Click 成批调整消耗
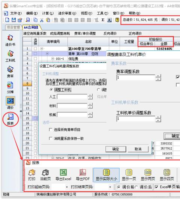The width and height of the screenshot is (180, 199). 60,33
